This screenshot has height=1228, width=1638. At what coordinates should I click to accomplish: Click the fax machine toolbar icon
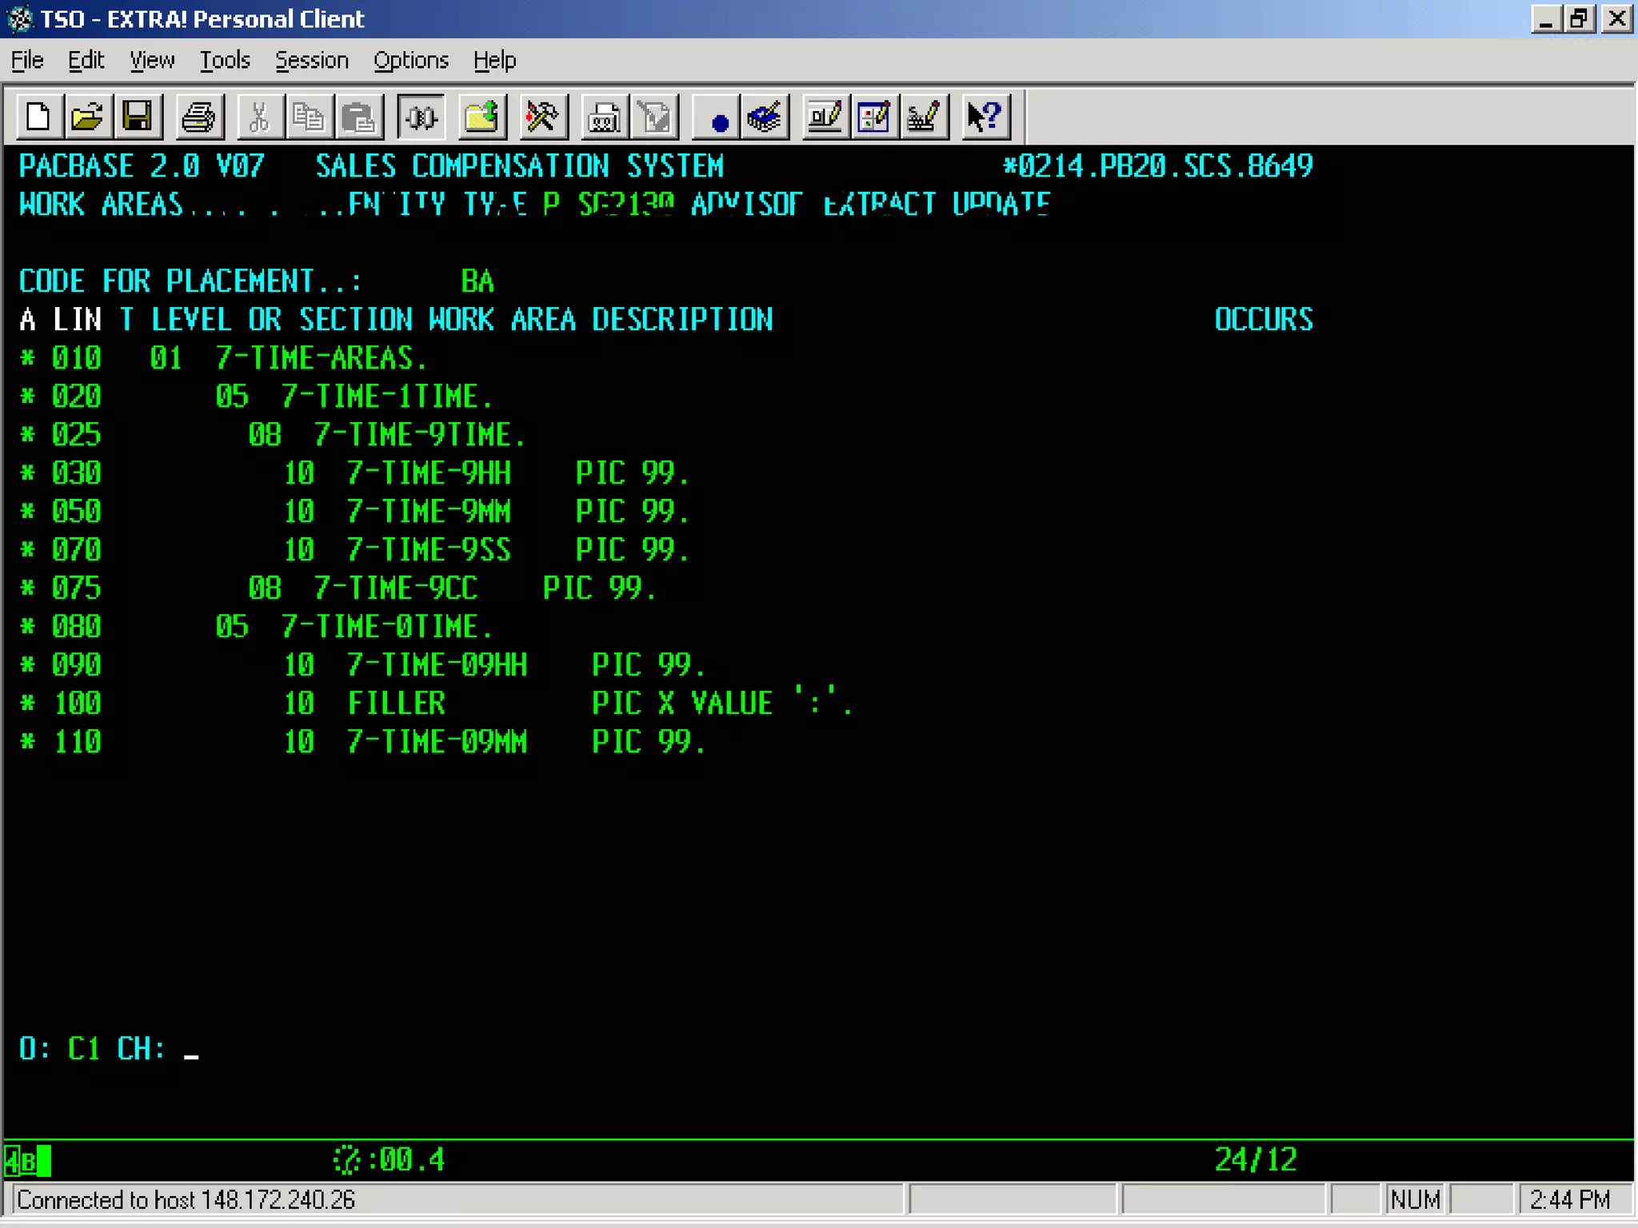coord(605,118)
